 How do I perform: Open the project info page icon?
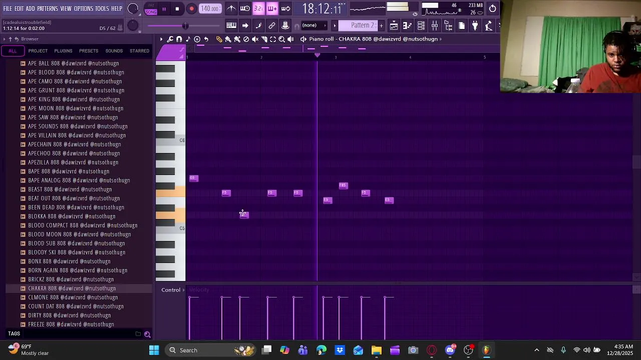[462, 25]
